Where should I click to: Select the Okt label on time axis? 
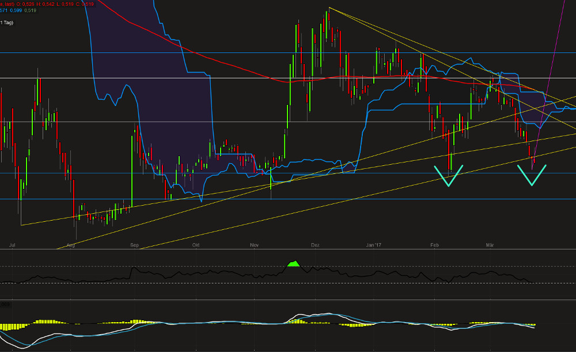point(196,245)
